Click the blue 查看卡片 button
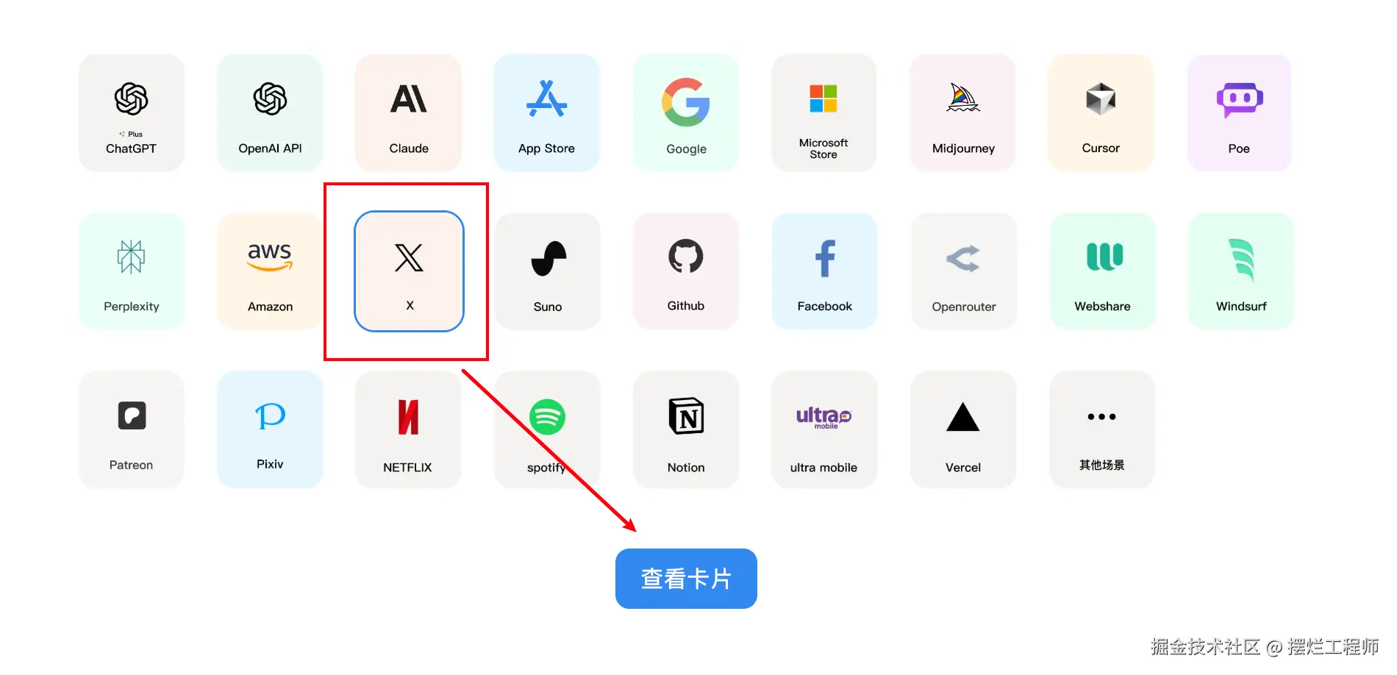The width and height of the screenshot is (1397, 675). [x=686, y=579]
